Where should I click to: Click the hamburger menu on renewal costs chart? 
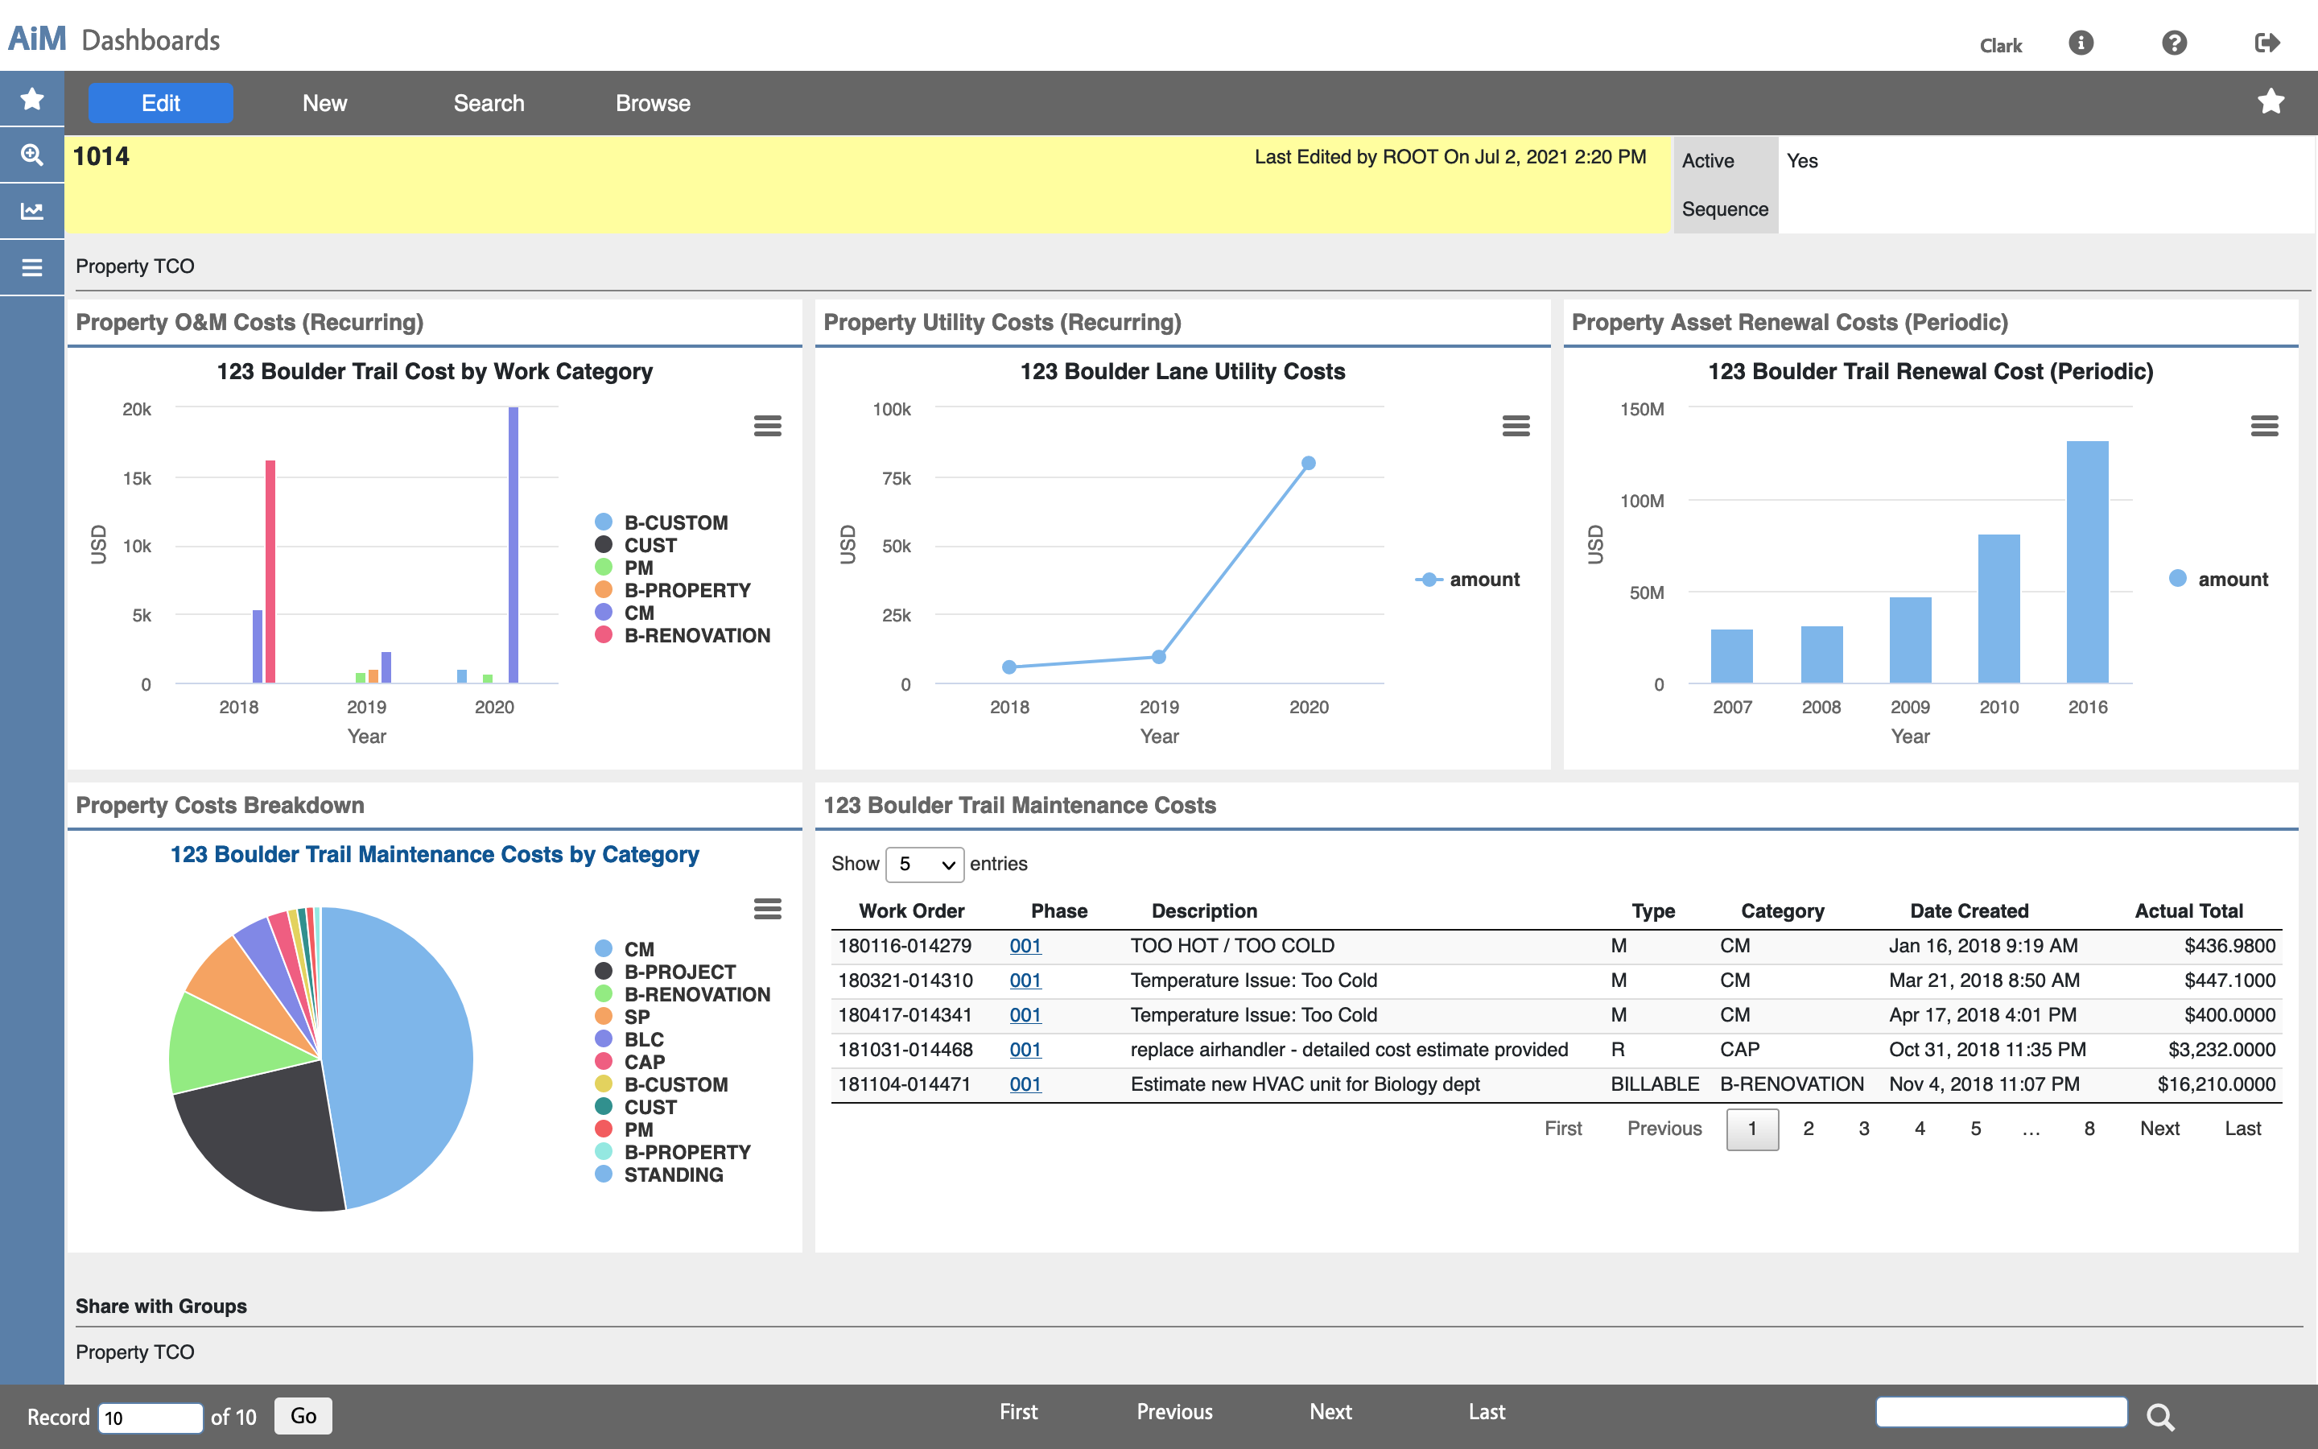pyautogui.click(x=2265, y=427)
